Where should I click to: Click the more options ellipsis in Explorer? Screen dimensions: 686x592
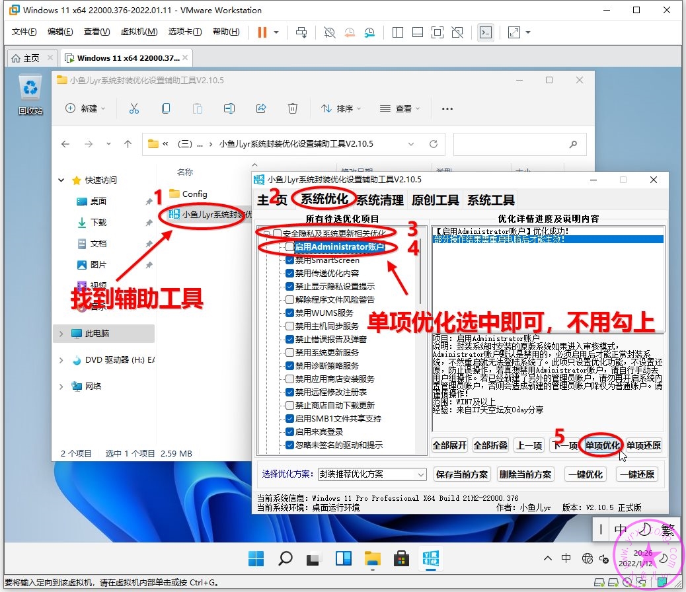[447, 108]
